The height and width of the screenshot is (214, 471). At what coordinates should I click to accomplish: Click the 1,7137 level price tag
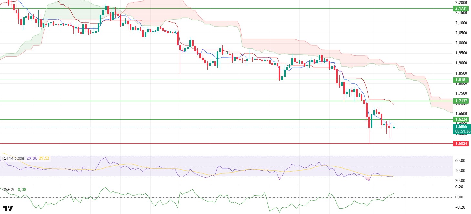pyautogui.click(x=462, y=101)
